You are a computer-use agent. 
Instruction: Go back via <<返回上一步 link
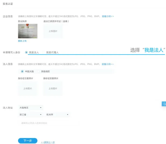(x=48, y=142)
